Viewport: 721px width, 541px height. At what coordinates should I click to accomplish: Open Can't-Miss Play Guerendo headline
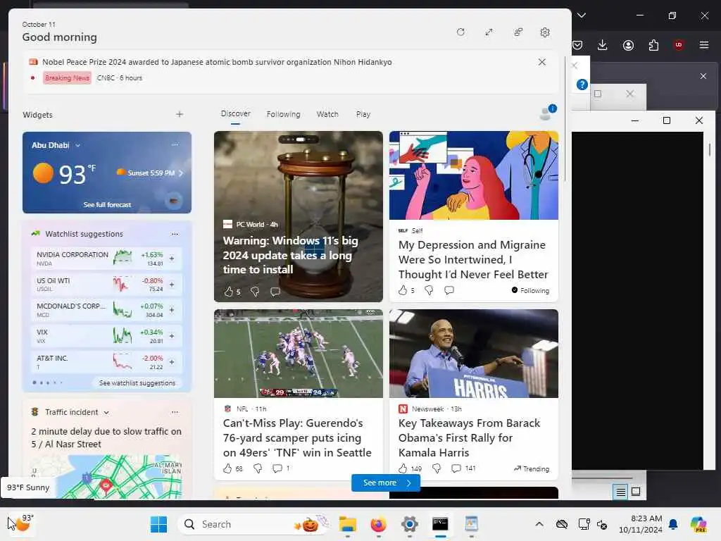pyautogui.click(x=297, y=437)
